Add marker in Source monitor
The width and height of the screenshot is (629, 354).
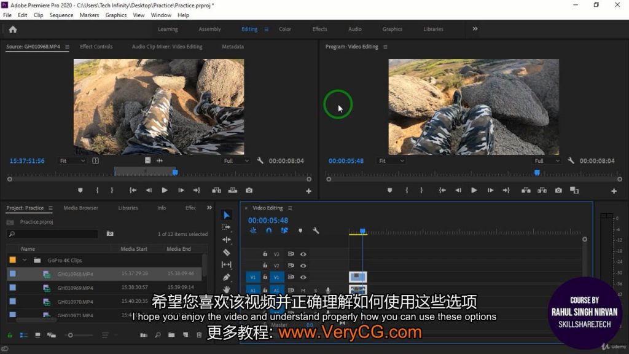coord(80,191)
